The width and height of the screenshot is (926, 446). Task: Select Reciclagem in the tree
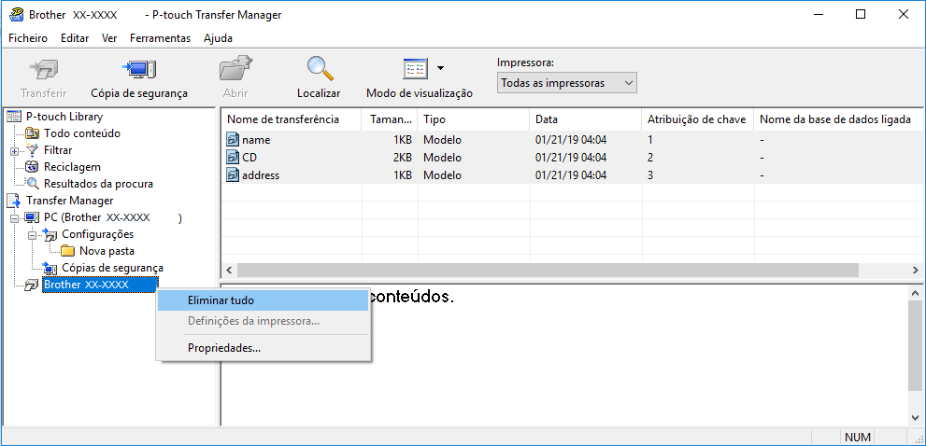pyautogui.click(x=72, y=167)
